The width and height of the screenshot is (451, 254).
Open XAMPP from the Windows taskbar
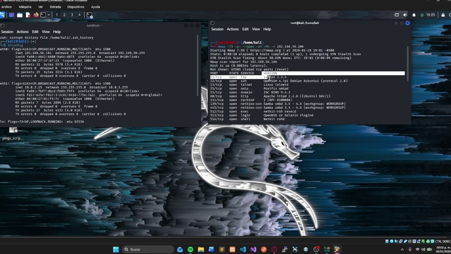pyautogui.click(x=232, y=249)
